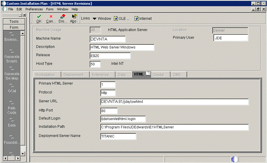Viewport: 267px width, 163px height.
Task: Open the Internet toolbar icon
Action: (136, 19)
